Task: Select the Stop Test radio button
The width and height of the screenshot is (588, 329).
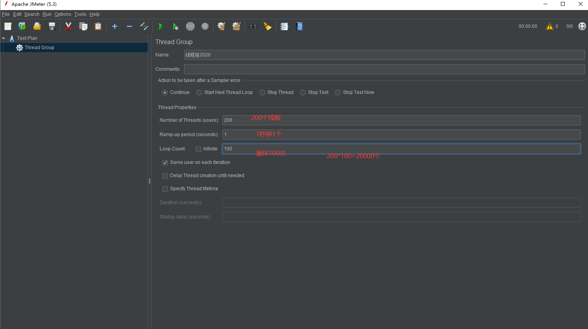Action: pos(303,92)
